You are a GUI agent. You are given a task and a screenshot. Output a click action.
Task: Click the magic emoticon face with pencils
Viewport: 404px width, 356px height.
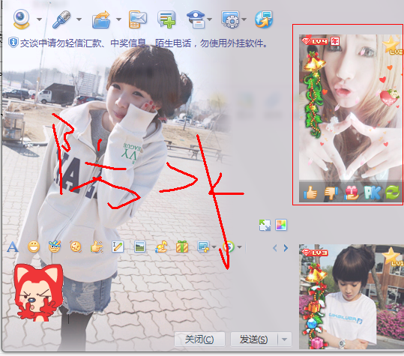pyautogui.click(x=55, y=247)
